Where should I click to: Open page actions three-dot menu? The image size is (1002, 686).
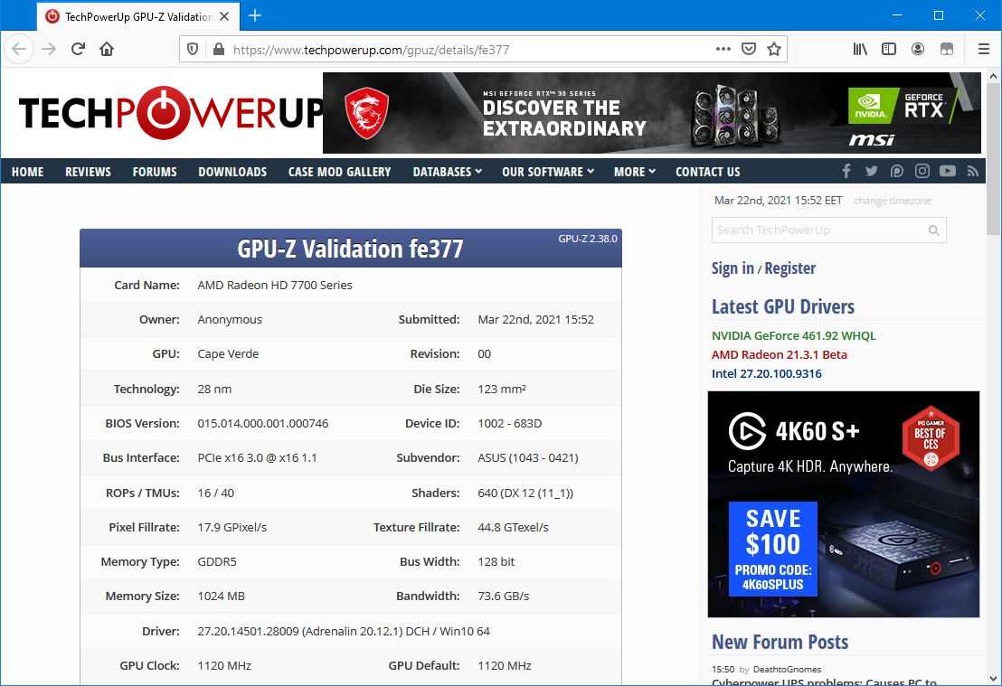tap(723, 49)
